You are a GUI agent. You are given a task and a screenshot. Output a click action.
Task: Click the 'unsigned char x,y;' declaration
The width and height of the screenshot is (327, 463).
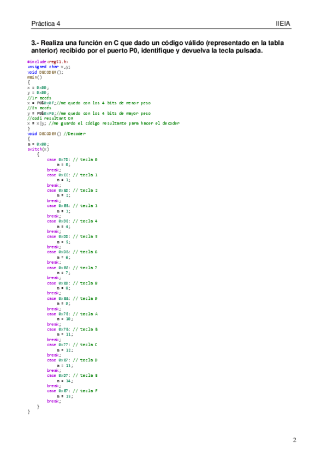[49, 67]
